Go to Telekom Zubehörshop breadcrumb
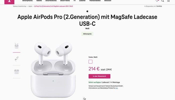The width and height of the screenshot is (175, 100). click(19, 6)
